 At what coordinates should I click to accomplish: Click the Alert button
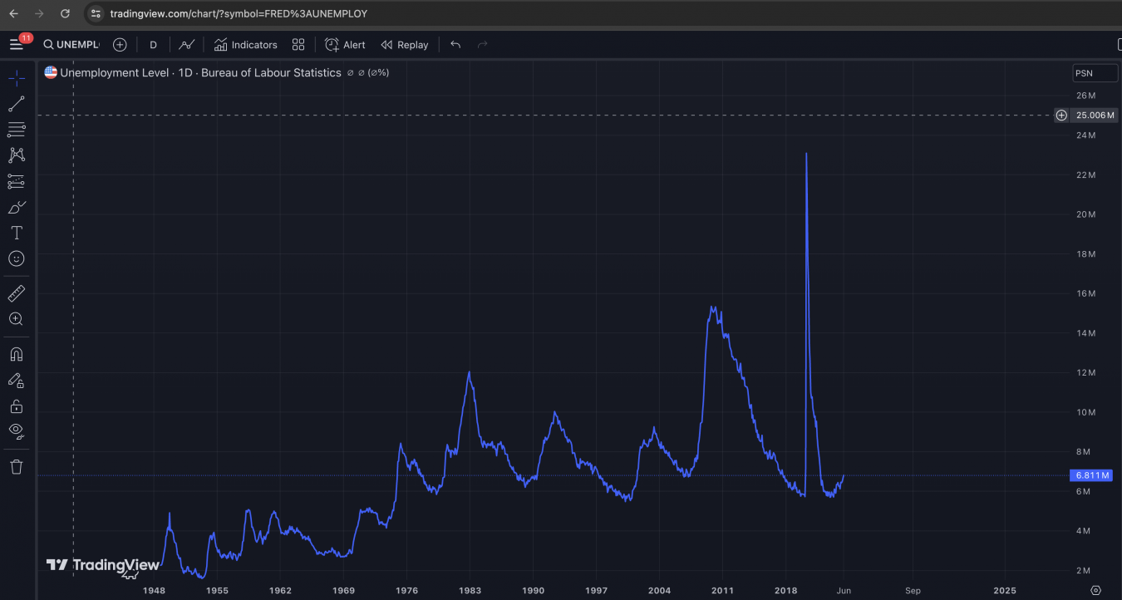pos(345,45)
